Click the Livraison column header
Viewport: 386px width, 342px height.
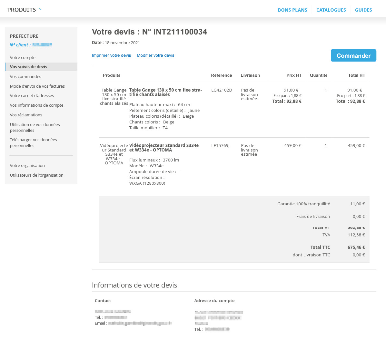coord(250,75)
